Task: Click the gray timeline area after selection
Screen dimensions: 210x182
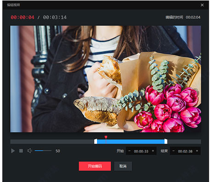Action: pos(184,142)
